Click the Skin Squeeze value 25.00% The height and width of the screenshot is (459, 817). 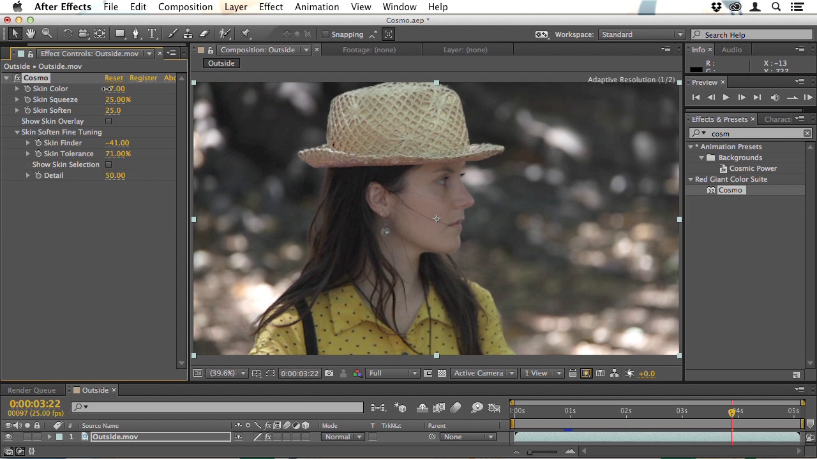tap(118, 99)
